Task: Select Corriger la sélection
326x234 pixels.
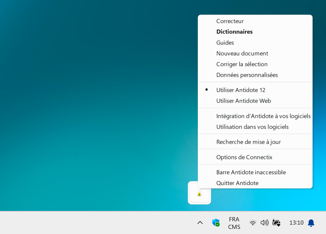Action: [x=242, y=64]
